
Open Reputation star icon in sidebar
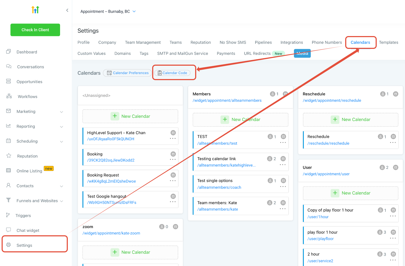[9, 156]
